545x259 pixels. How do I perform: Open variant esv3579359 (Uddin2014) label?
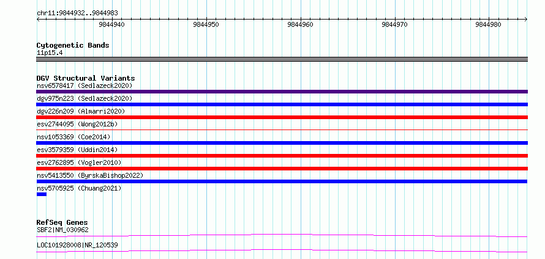(77, 150)
